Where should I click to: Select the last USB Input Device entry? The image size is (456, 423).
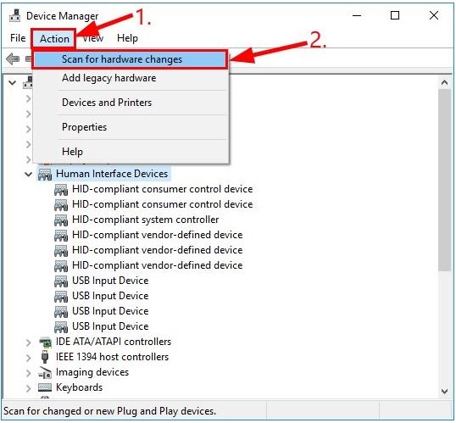[110, 326]
